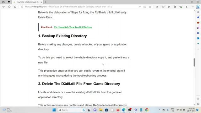
Task: Open the network and volume quick settings
Action: [181, 110]
